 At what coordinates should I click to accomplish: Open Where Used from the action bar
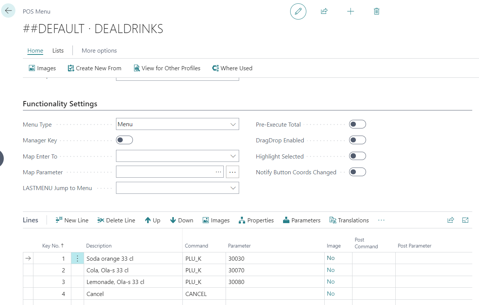232,68
